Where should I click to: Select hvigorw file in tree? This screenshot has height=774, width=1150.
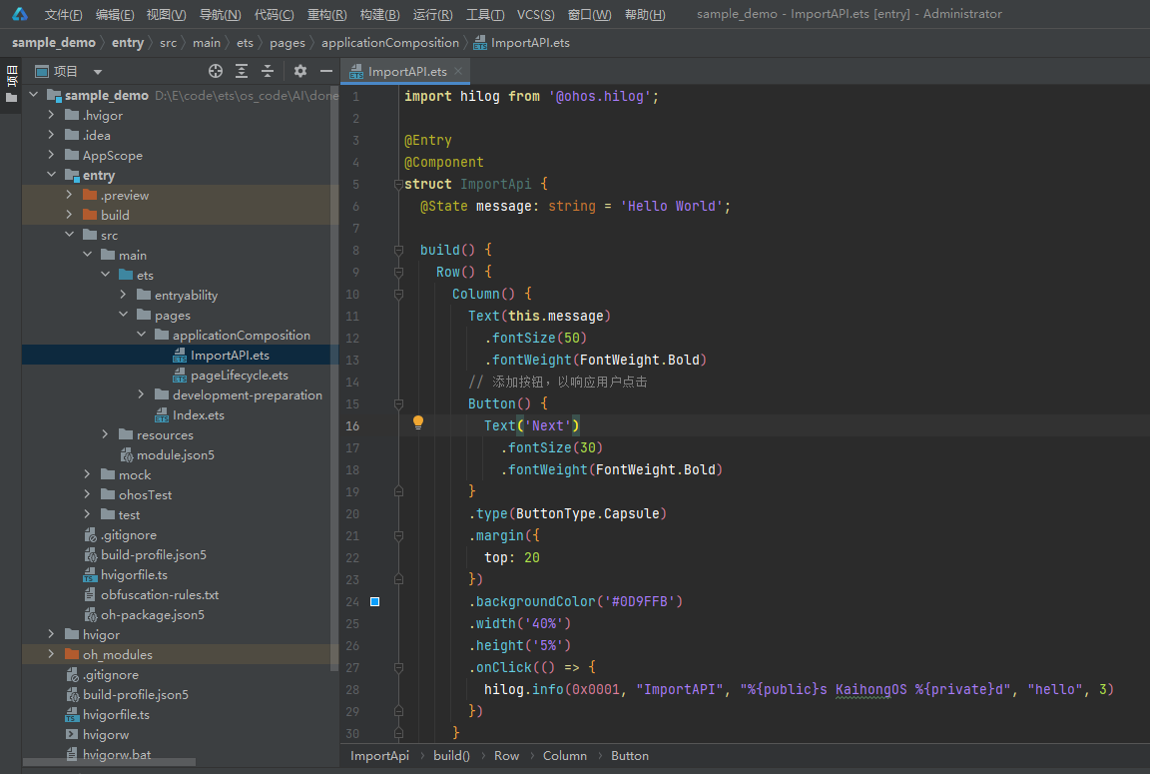tap(106, 734)
